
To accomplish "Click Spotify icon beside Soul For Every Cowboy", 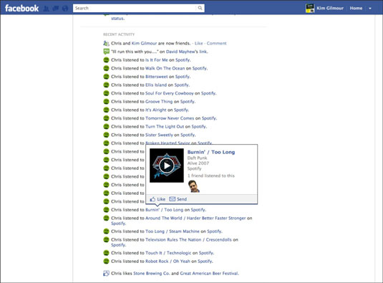I will [106, 93].
